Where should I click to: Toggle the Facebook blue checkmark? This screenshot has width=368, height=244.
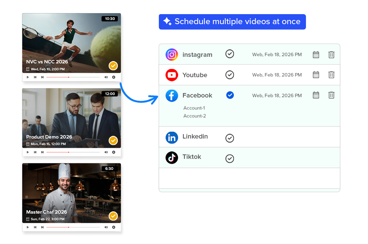(x=230, y=95)
